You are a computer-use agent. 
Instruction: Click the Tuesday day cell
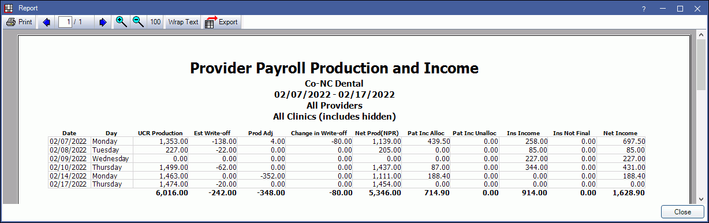coord(111,150)
